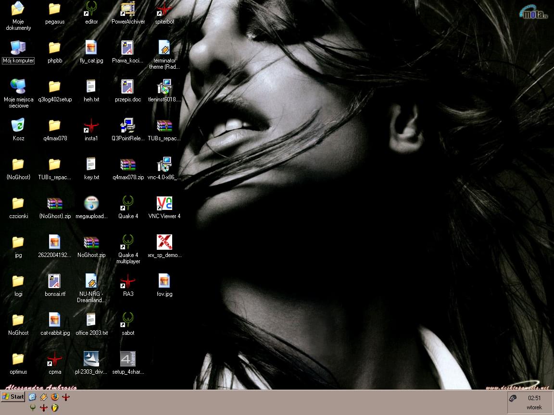Select the setup_4shared installer icon
The width and height of the screenshot is (554, 415).
click(x=128, y=359)
